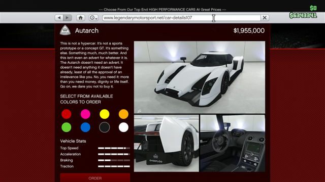The height and width of the screenshot is (182, 325).
Task: Click the browser back arrow
Action: tap(59, 18)
